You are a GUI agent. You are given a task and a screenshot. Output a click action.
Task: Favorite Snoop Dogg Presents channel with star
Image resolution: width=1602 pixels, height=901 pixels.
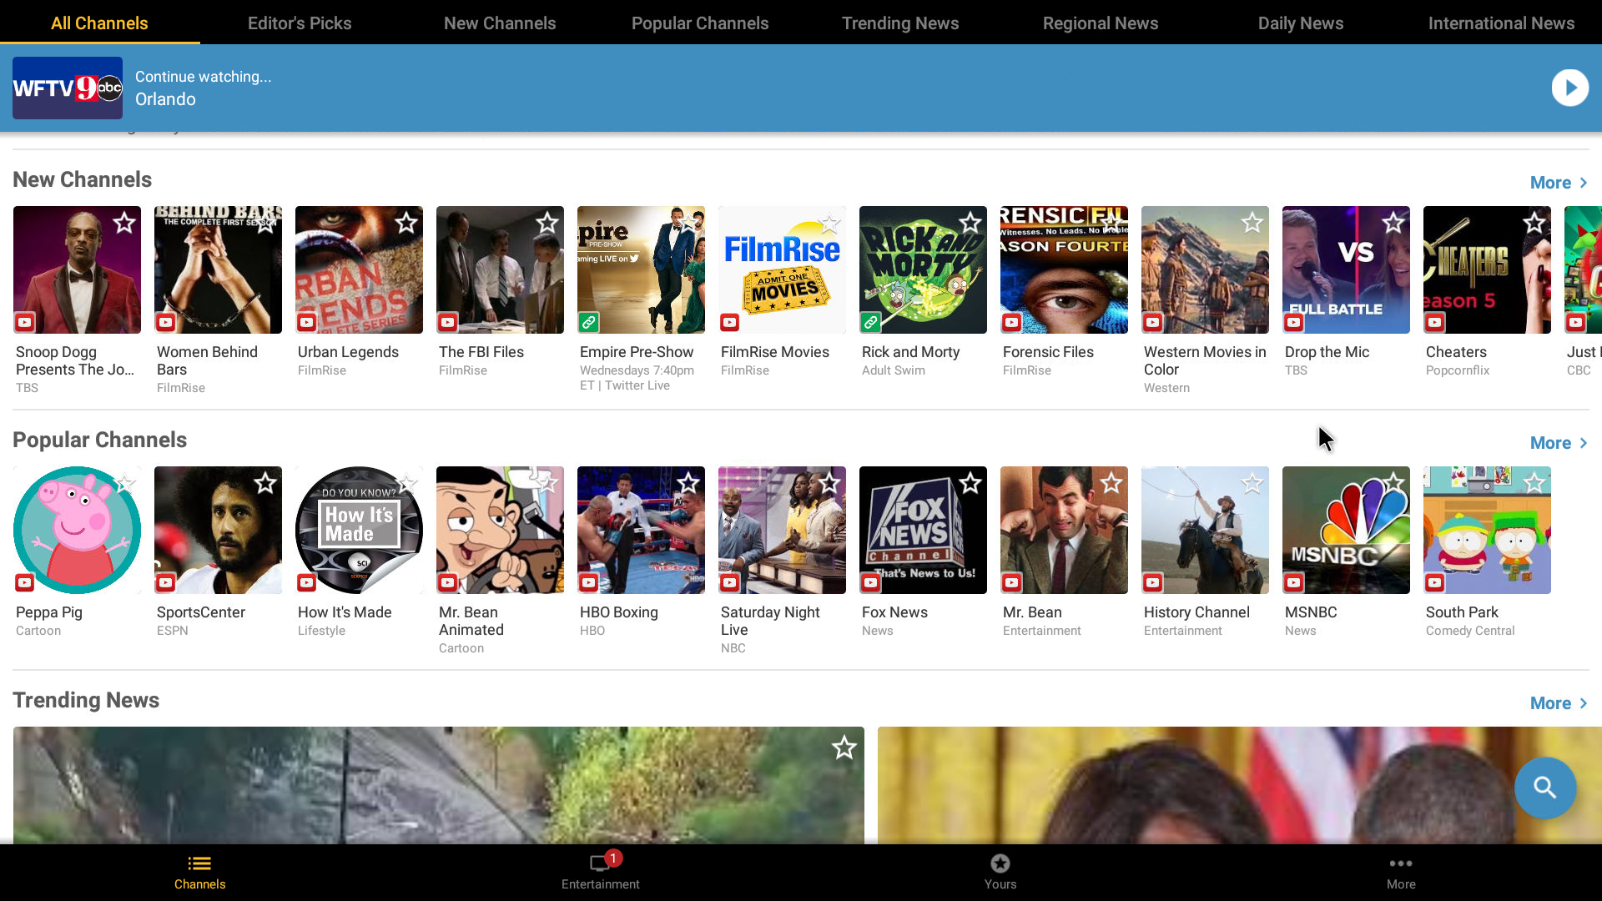[124, 223]
